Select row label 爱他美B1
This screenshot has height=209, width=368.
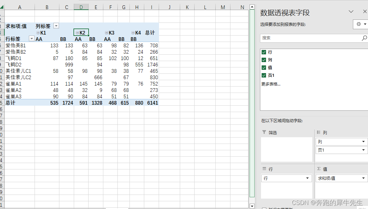(x=20, y=45)
